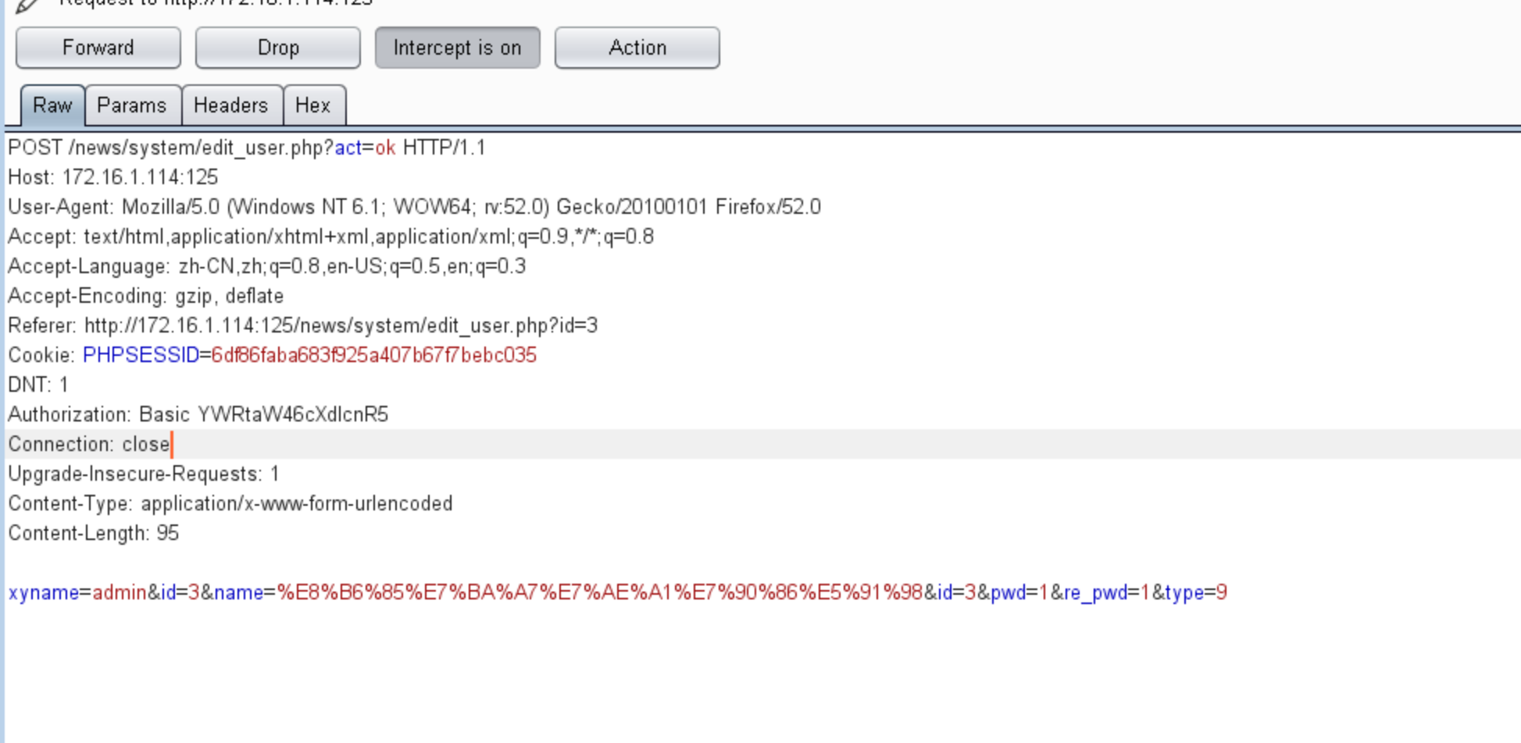Viewport: 1521px width, 743px height.
Task: Switch to the Raw tab
Action: pos(52,105)
